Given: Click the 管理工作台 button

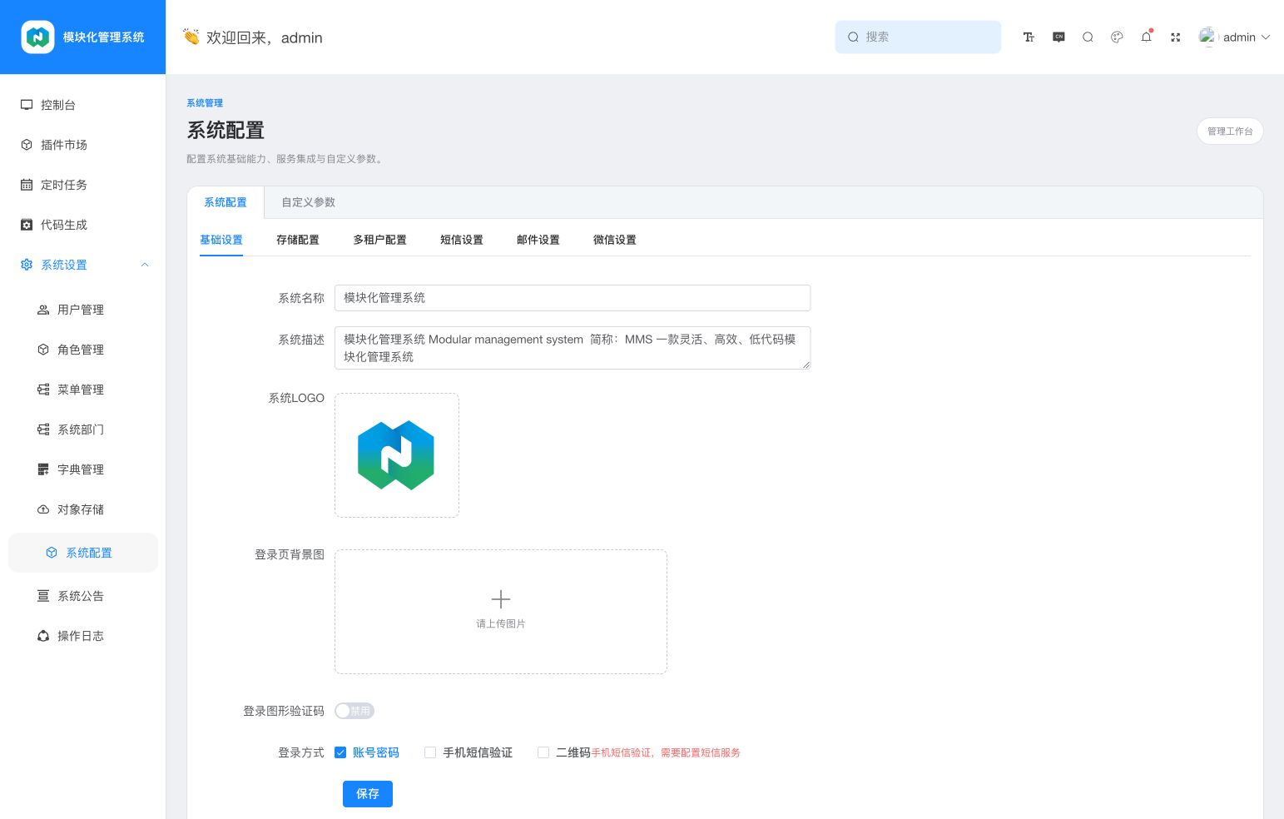Looking at the screenshot, I should (1230, 132).
